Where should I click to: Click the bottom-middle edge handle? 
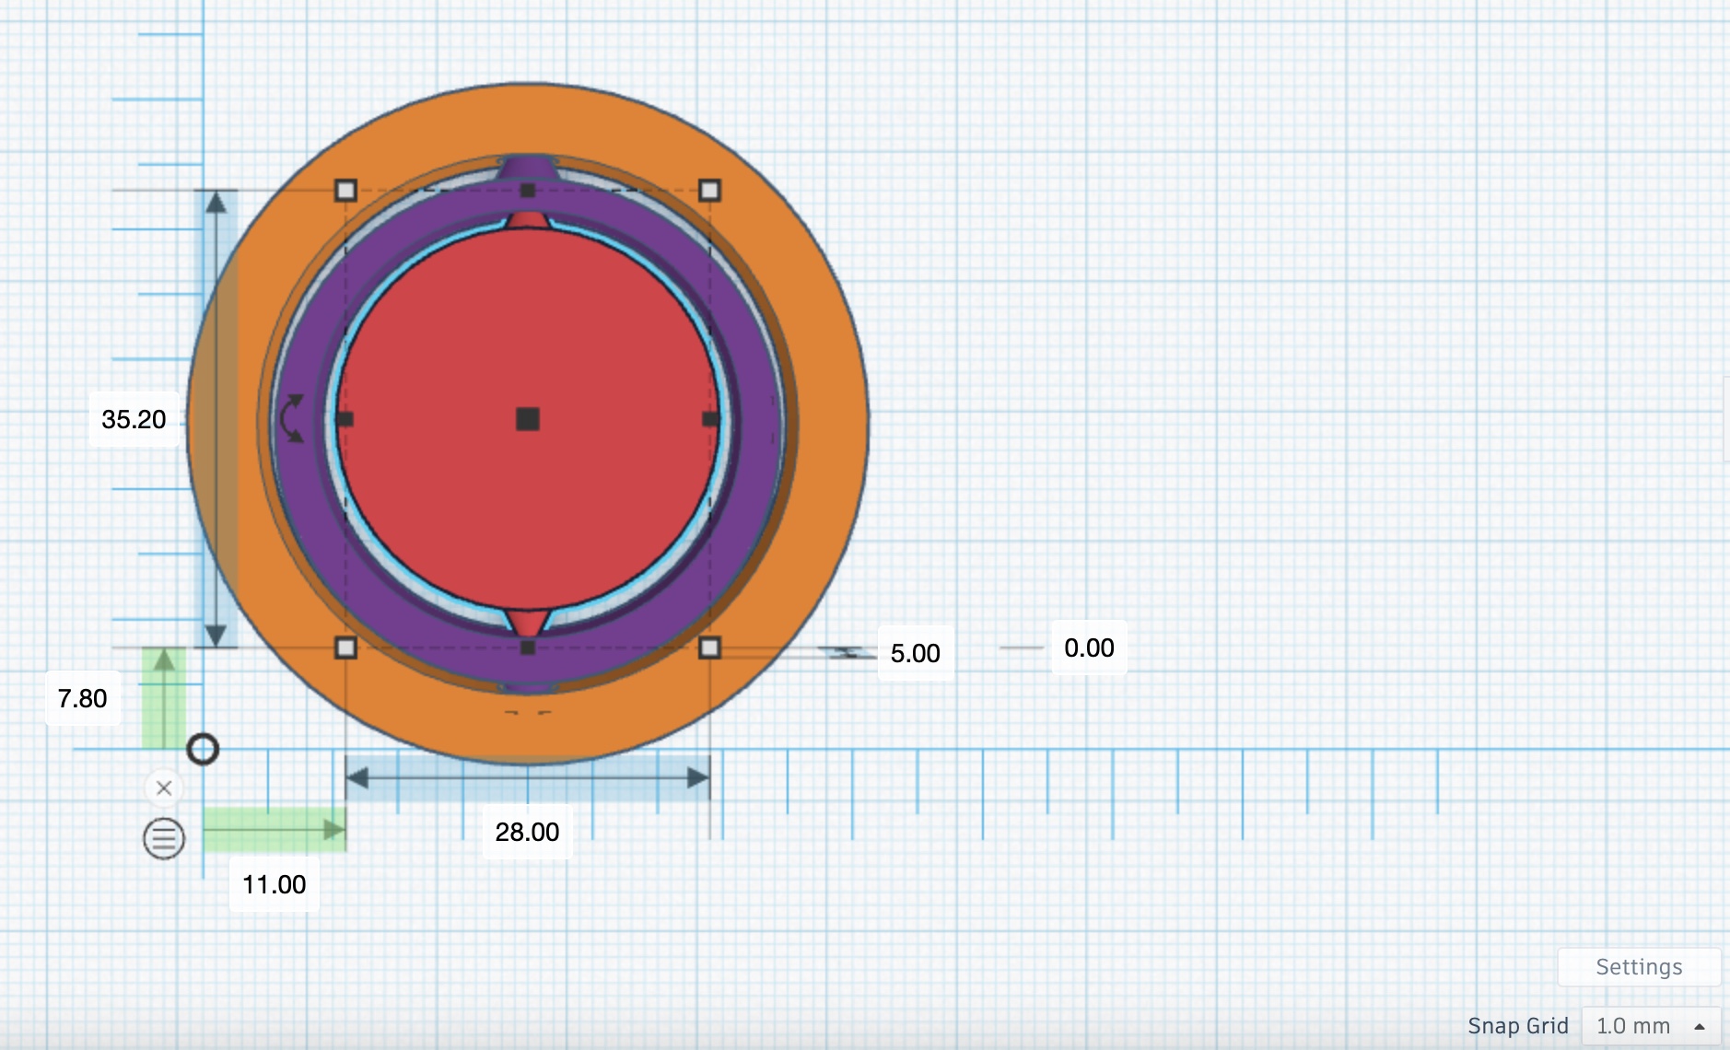[528, 647]
